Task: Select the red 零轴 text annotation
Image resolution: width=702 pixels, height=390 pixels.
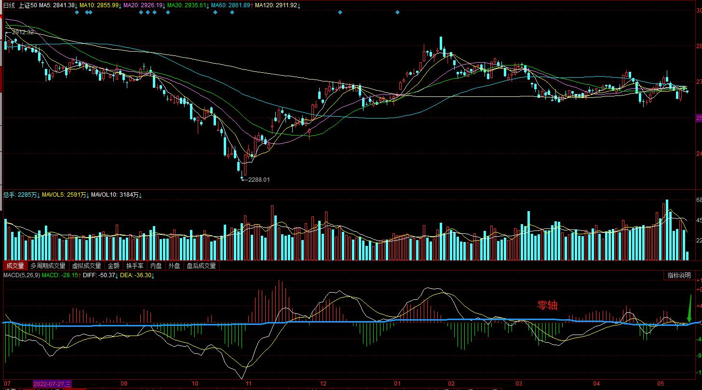Action: tap(547, 305)
